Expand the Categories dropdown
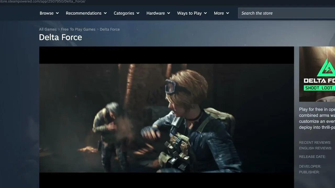 [x=126, y=13]
